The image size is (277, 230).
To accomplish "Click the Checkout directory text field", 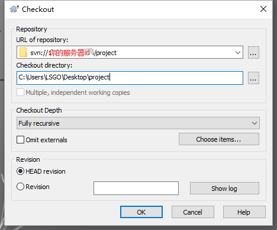I will pos(130,78).
